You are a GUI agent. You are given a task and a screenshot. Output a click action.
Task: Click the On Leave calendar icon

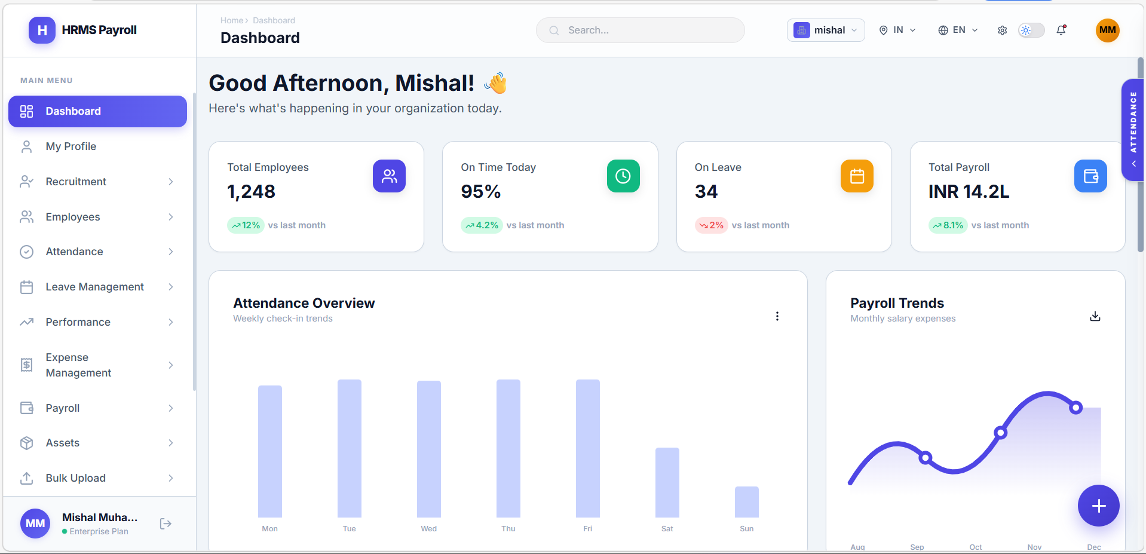click(x=856, y=176)
